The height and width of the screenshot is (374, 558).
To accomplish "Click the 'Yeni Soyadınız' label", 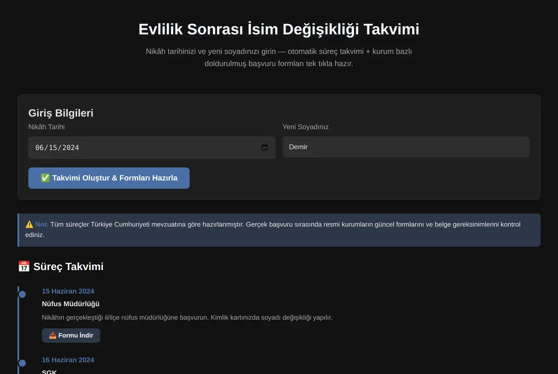I will (x=306, y=127).
